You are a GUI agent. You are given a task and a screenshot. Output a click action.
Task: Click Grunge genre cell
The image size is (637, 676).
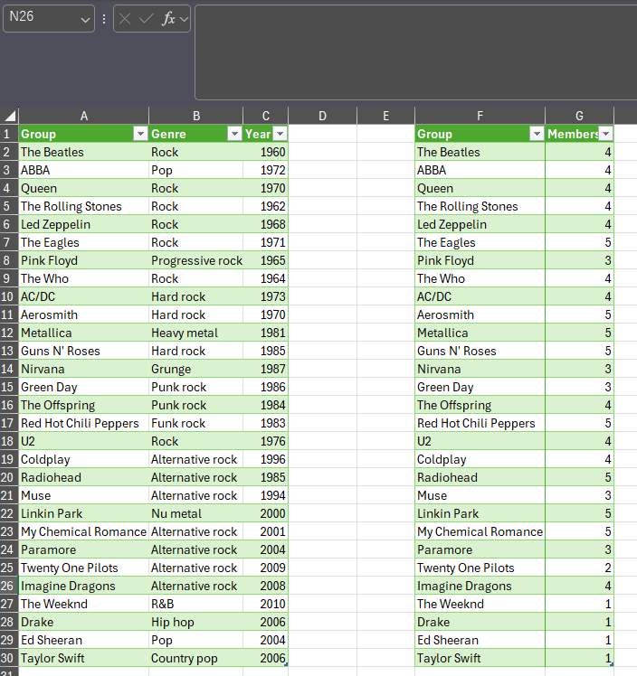point(196,369)
